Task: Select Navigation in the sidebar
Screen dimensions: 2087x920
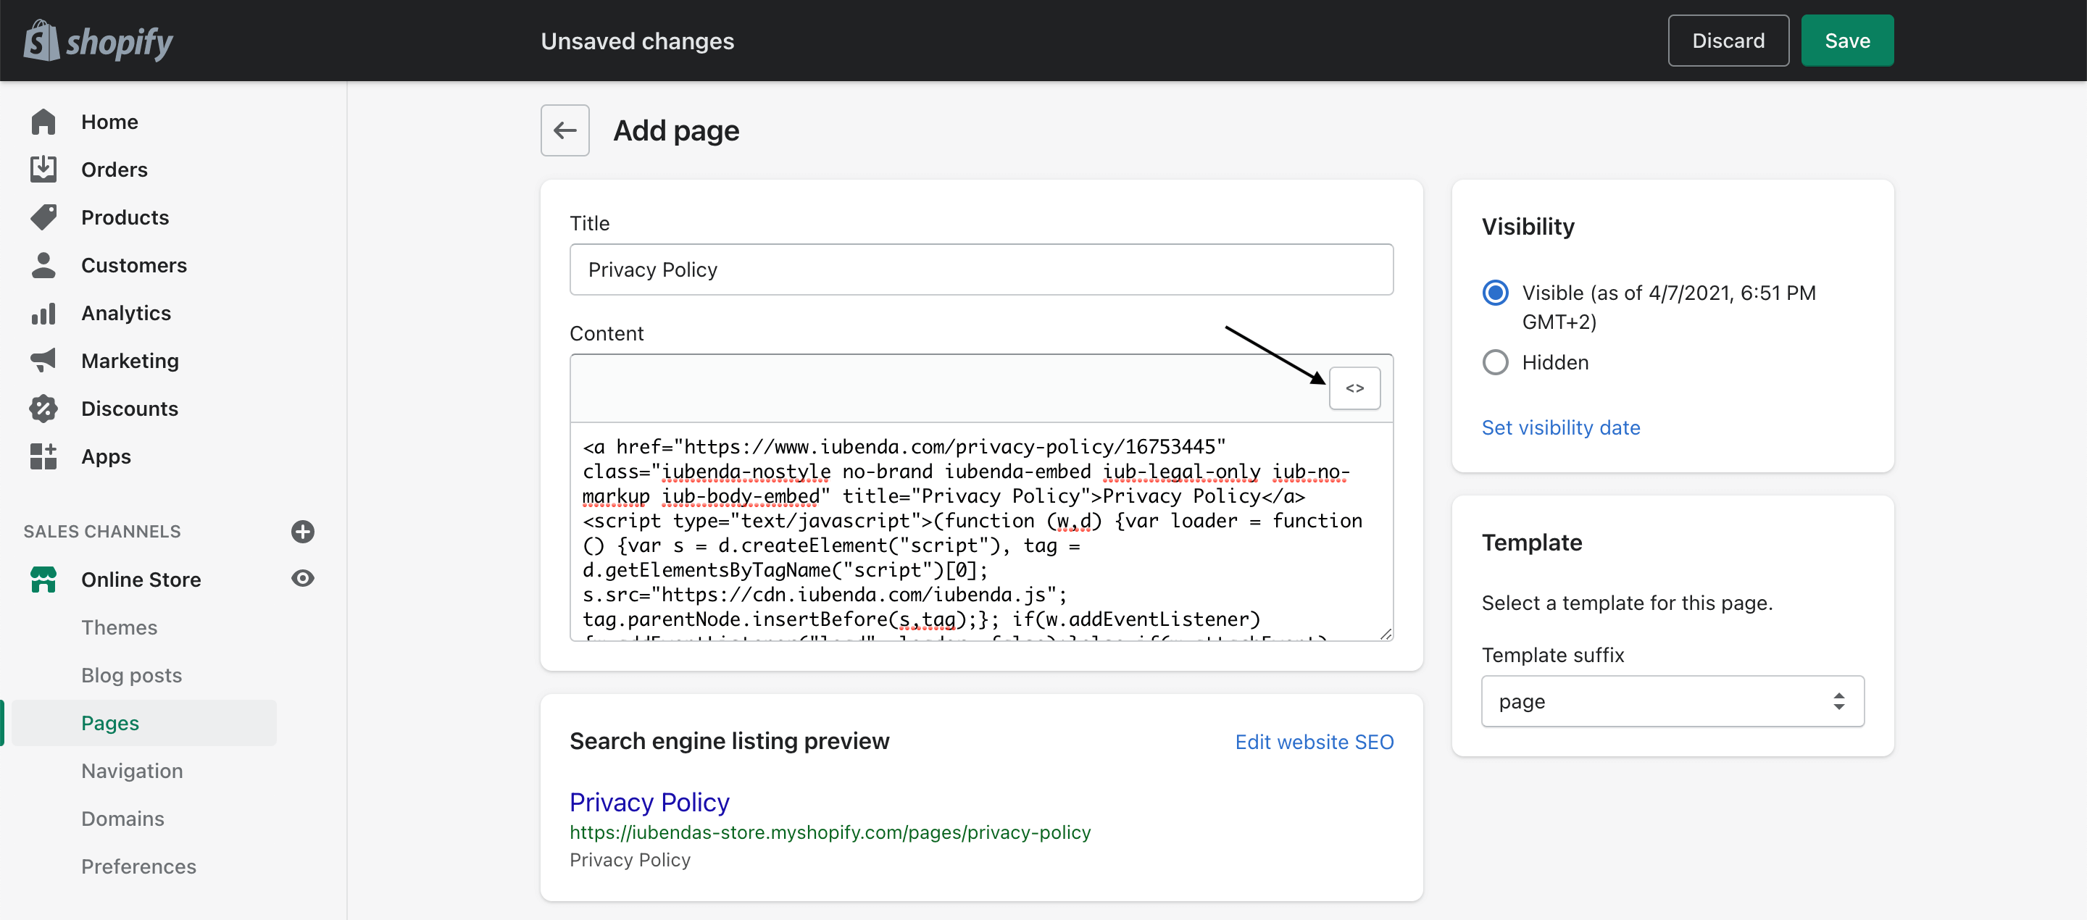Action: click(x=132, y=770)
